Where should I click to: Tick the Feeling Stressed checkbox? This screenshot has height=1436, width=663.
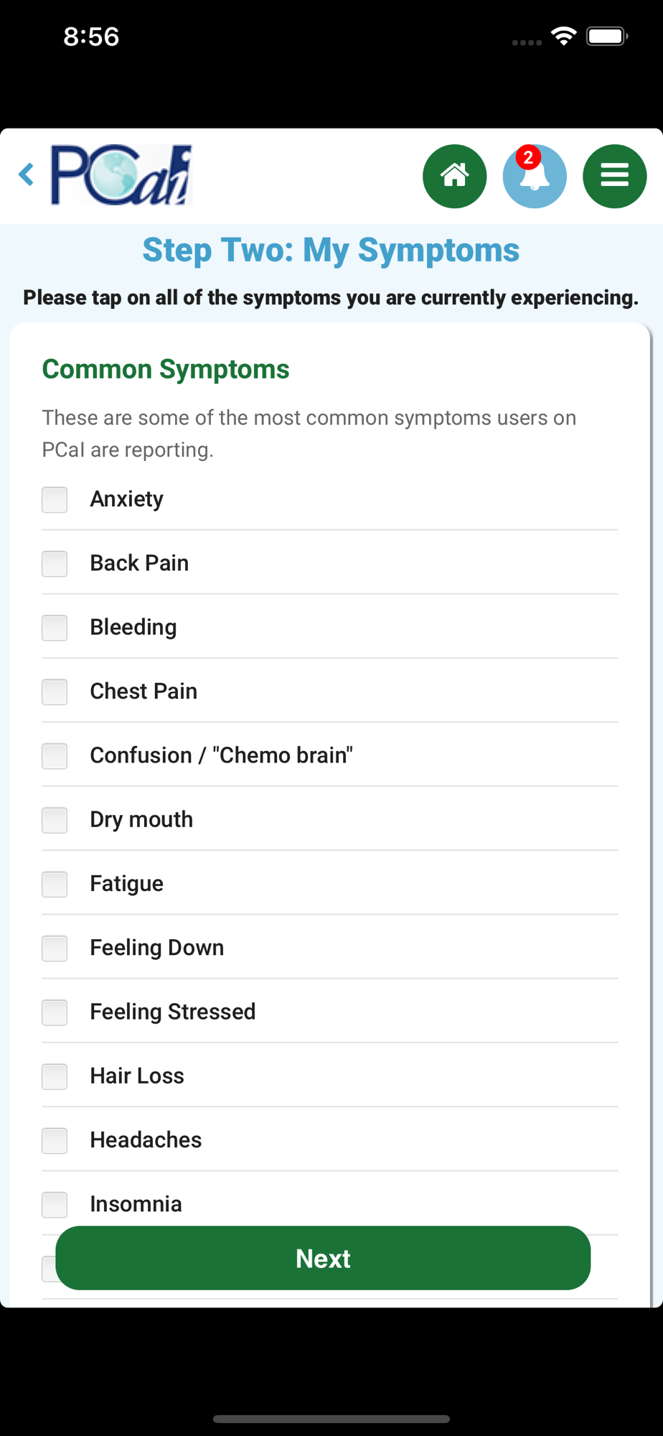[x=55, y=1012]
